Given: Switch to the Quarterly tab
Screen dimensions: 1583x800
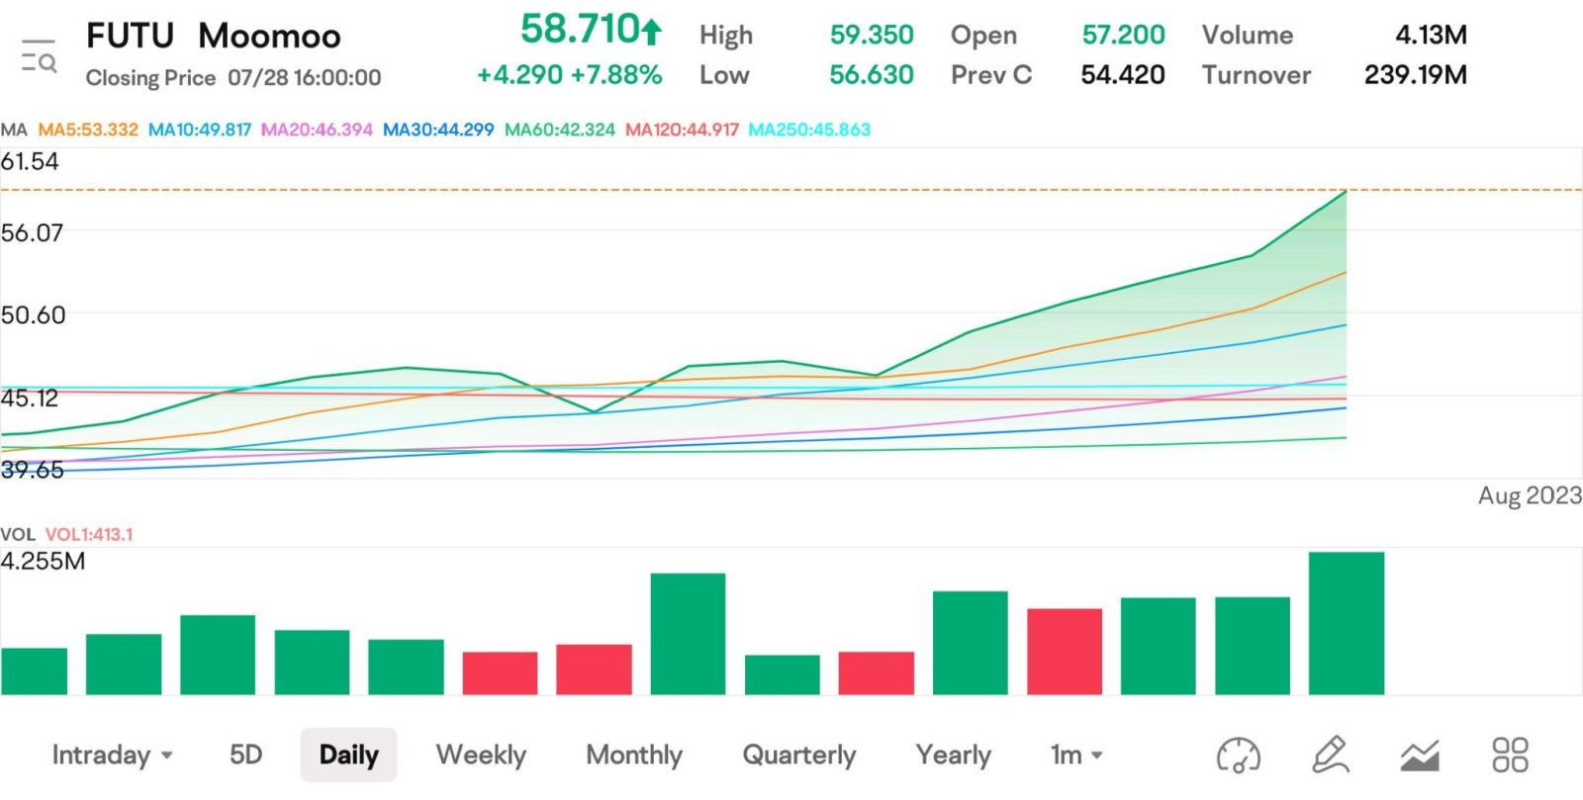Looking at the screenshot, I should click(798, 756).
